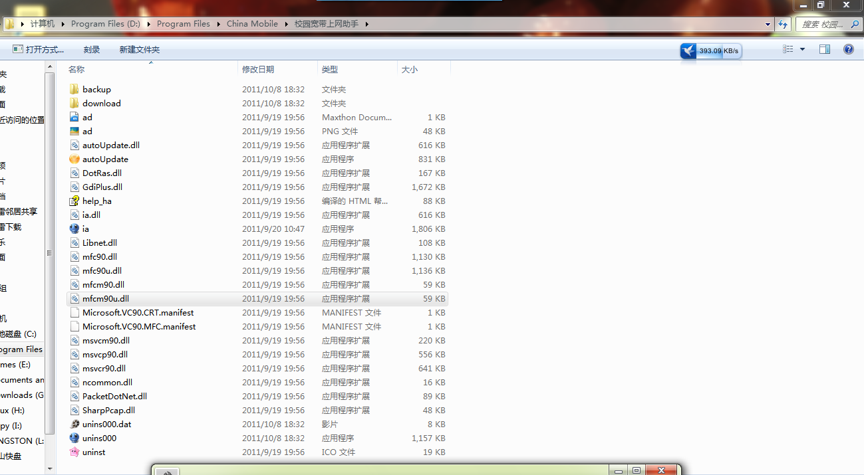Click the network speed bird widget
Image resolution: width=864 pixels, height=475 pixels.
click(710, 51)
